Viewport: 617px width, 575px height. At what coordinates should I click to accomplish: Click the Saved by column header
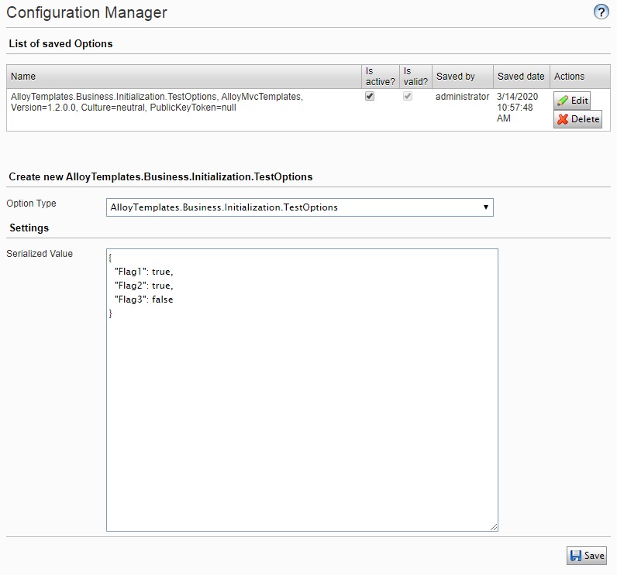pos(456,77)
